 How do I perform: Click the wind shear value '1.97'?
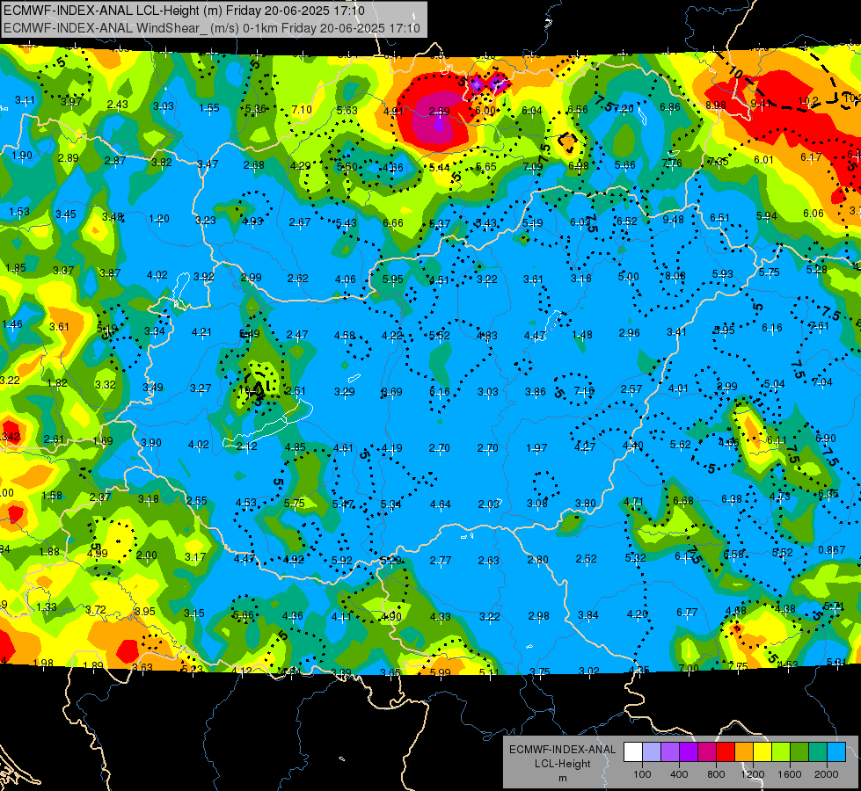(x=536, y=448)
